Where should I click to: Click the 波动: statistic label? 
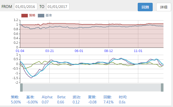coord(77,97)
